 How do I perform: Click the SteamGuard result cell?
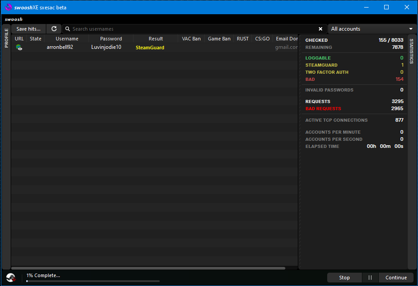click(150, 48)
